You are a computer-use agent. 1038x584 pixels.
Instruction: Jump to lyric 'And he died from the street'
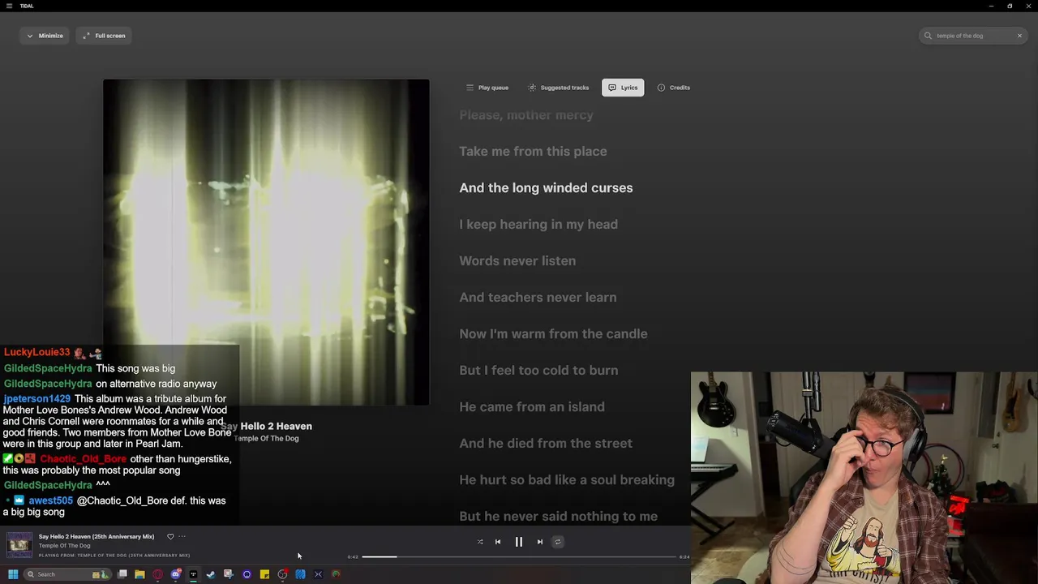coord(546,443)
